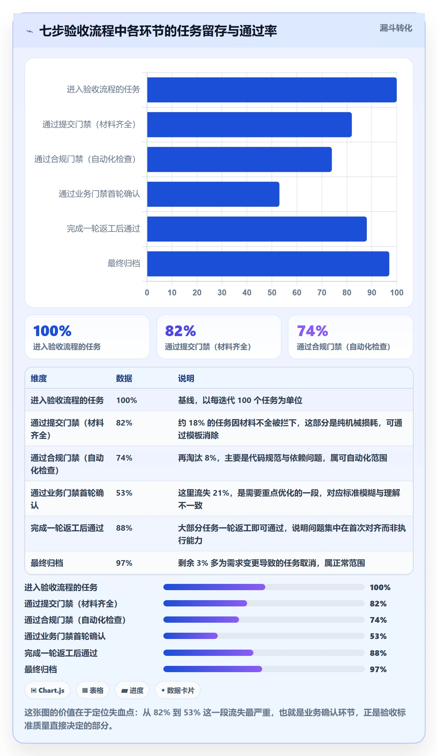Image resolution: width=438 pixels, height=756 pixels.
Task: Click table cell 88% in data column
Action: 124,528
